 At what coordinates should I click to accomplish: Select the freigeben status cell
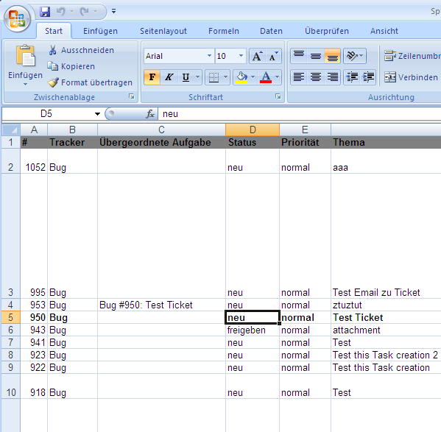pos(253,330)
